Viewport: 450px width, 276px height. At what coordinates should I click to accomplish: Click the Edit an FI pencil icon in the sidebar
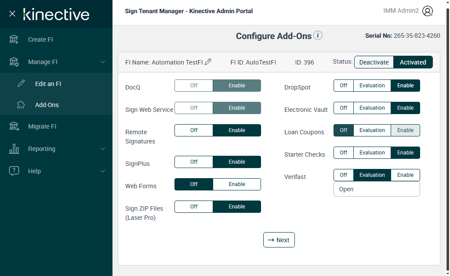click(x=21, y=83)
